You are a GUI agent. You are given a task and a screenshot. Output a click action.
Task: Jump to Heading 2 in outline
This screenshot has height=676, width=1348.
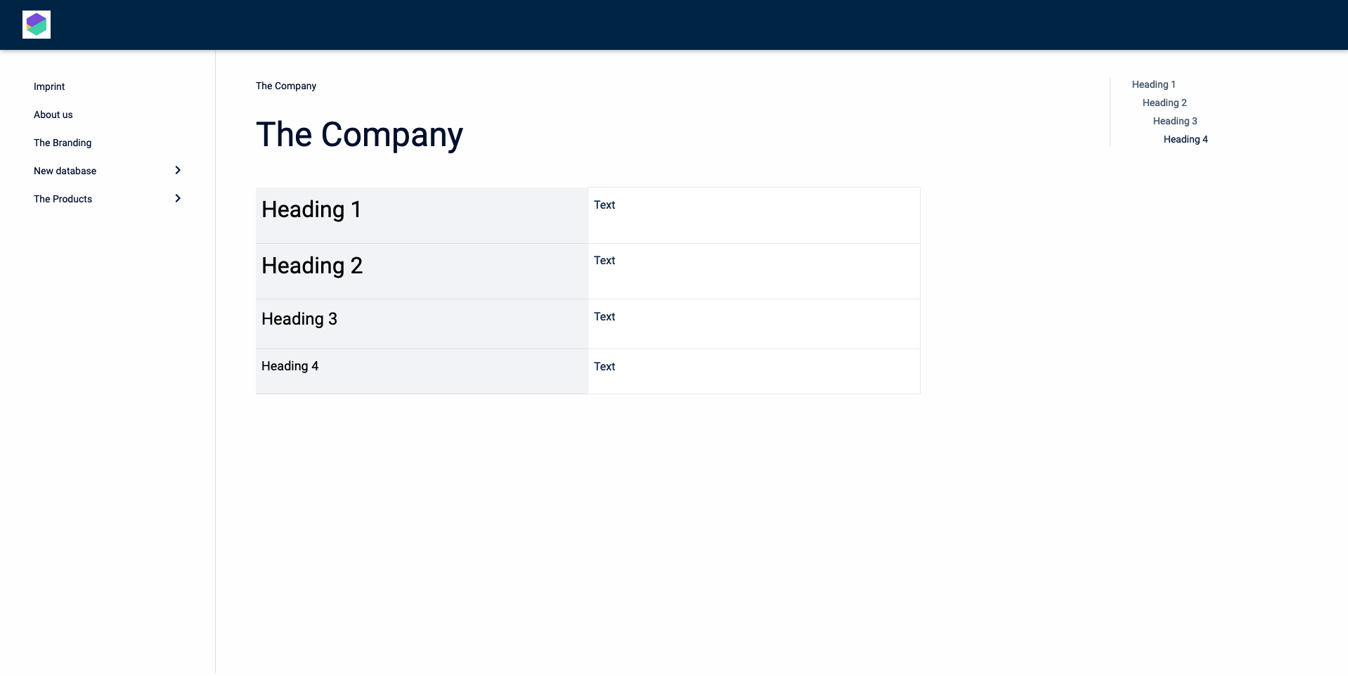pyautogui.click(x=1164, y=103)
